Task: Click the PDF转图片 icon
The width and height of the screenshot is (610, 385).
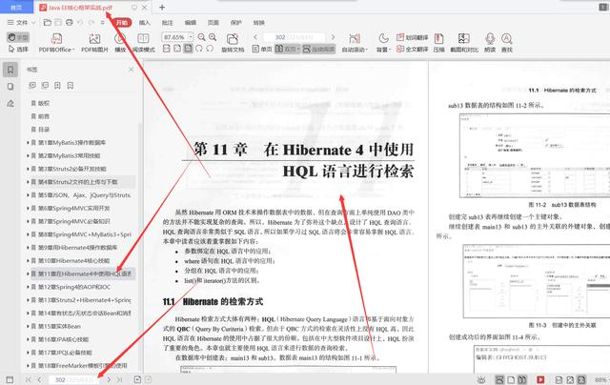Action: point(94,42)
